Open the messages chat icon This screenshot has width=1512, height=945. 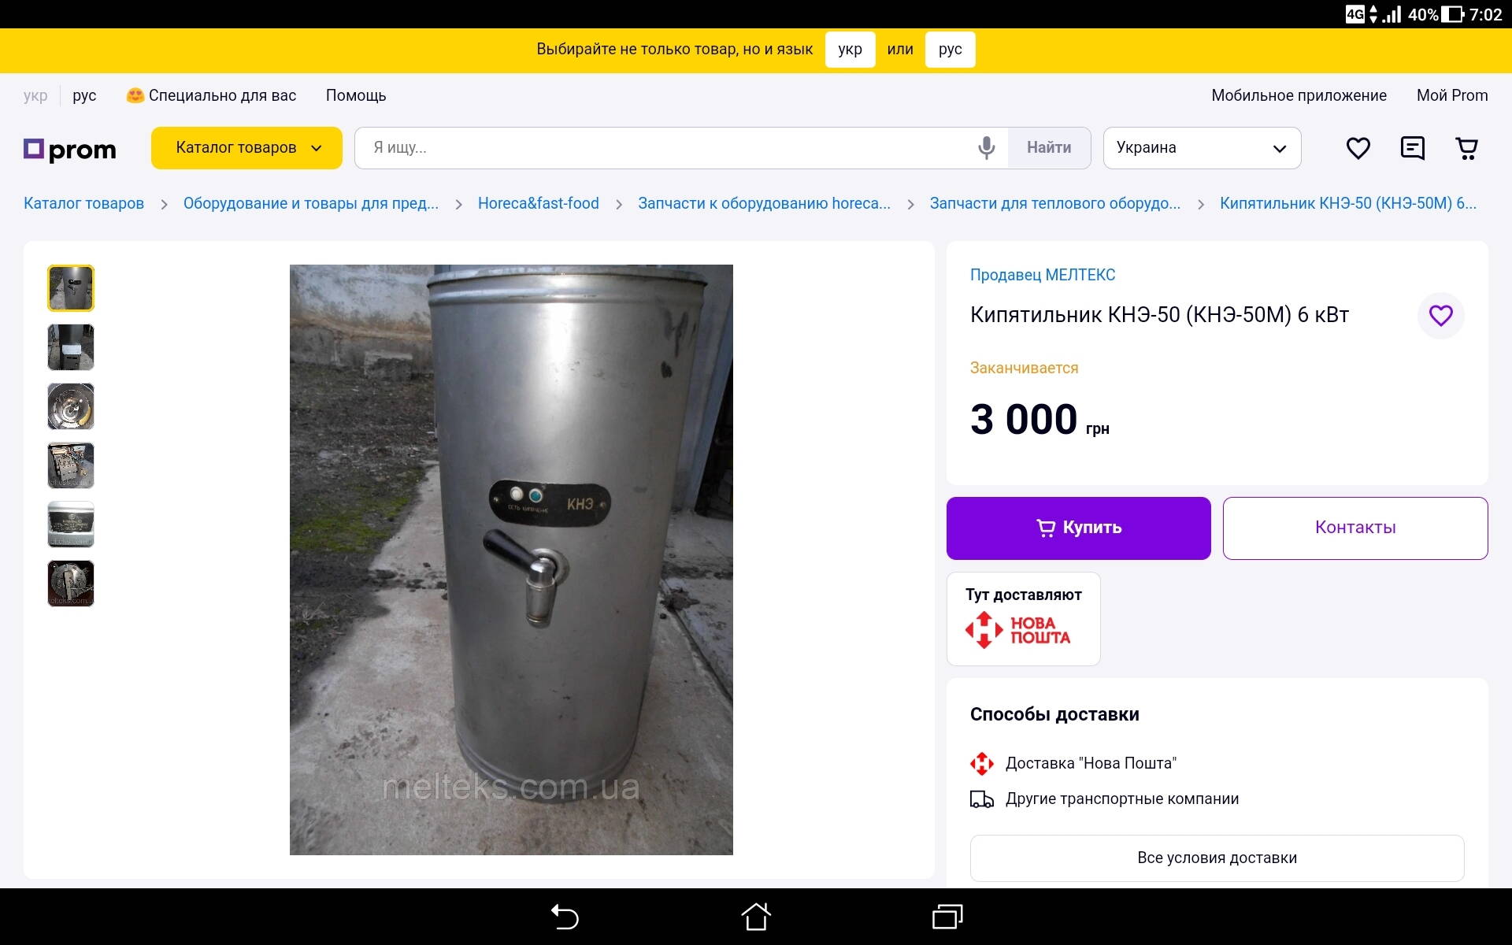pyautogui.click(x=1412, y=148)
